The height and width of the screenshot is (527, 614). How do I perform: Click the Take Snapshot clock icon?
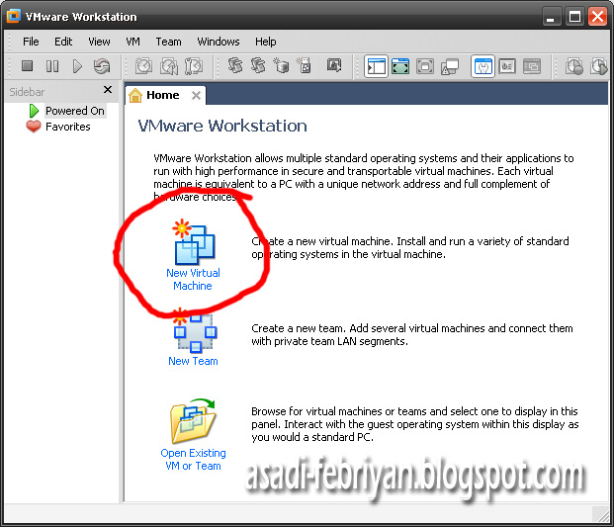point(143,66)
